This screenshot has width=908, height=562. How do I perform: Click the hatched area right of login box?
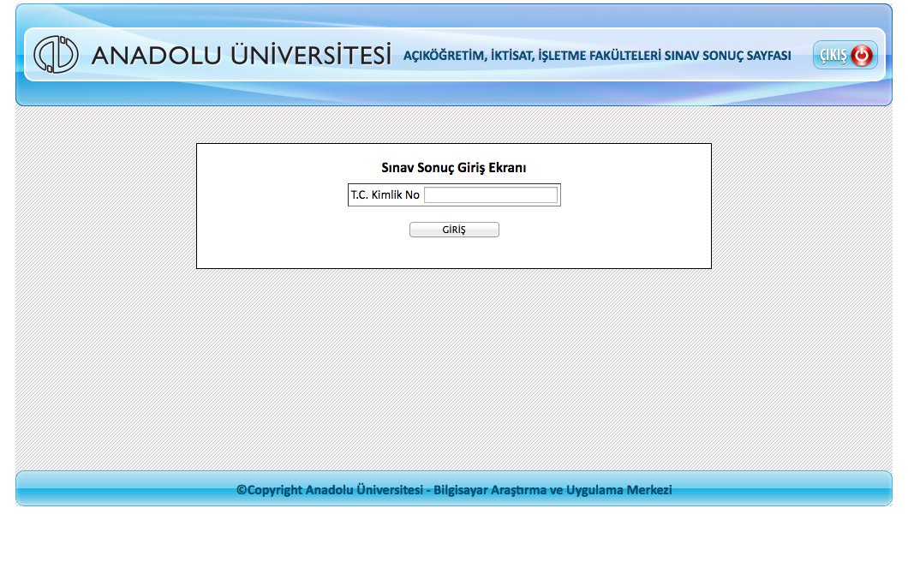(x=801, y=206)
